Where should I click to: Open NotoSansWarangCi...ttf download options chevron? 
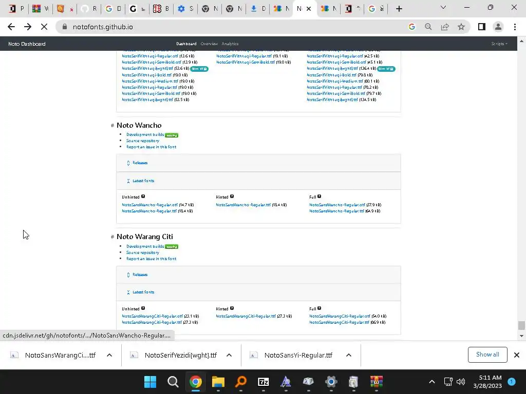pyautogui.click(x=109, y=355)
